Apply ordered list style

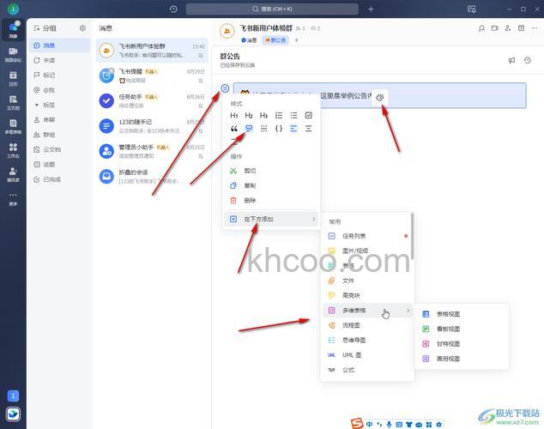tap(279, 115)
